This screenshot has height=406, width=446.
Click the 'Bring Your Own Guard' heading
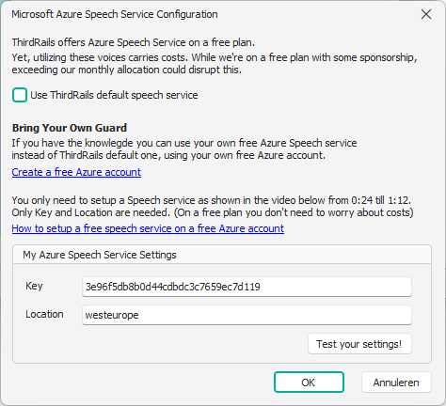[x=70, y=128]
